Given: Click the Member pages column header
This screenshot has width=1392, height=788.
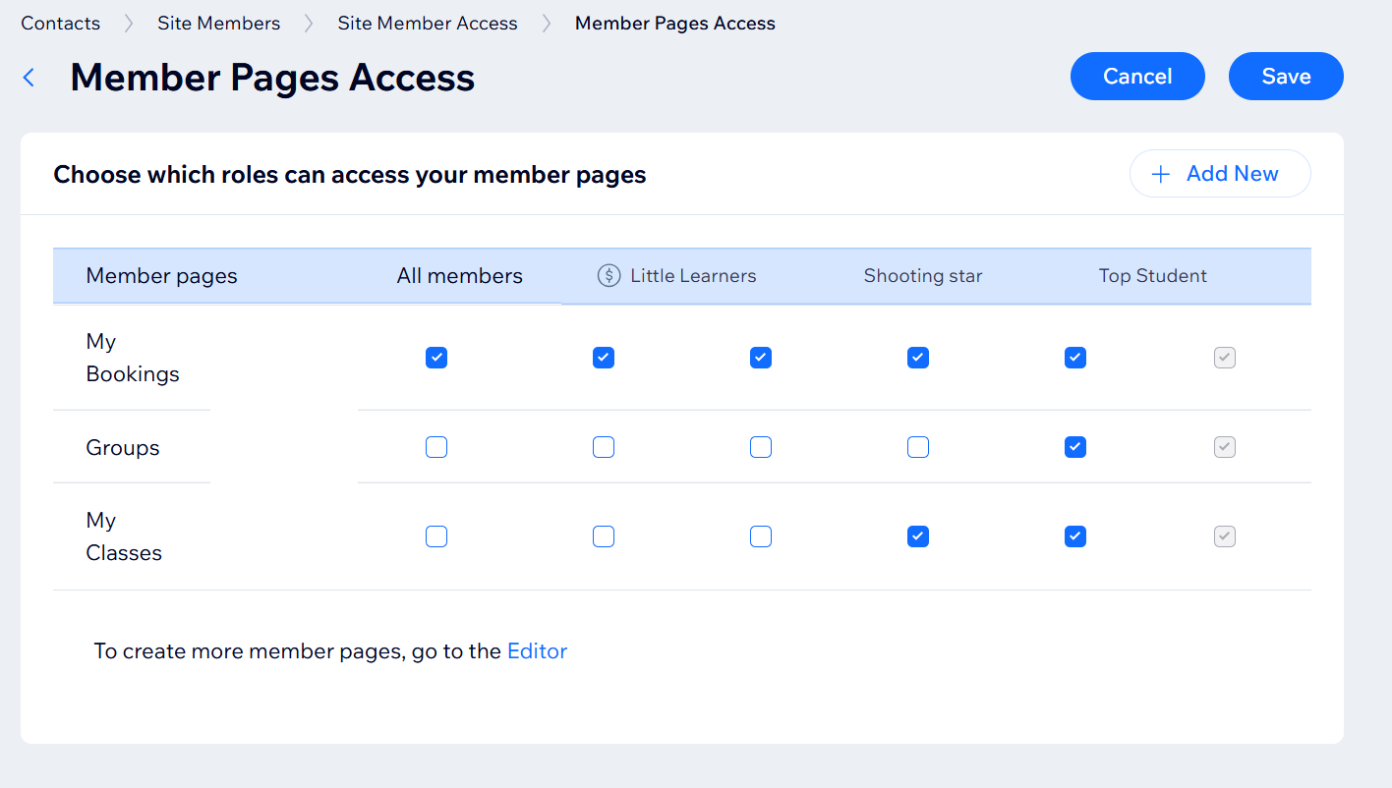Looking at the screenshot, I should tap(161, 276).
